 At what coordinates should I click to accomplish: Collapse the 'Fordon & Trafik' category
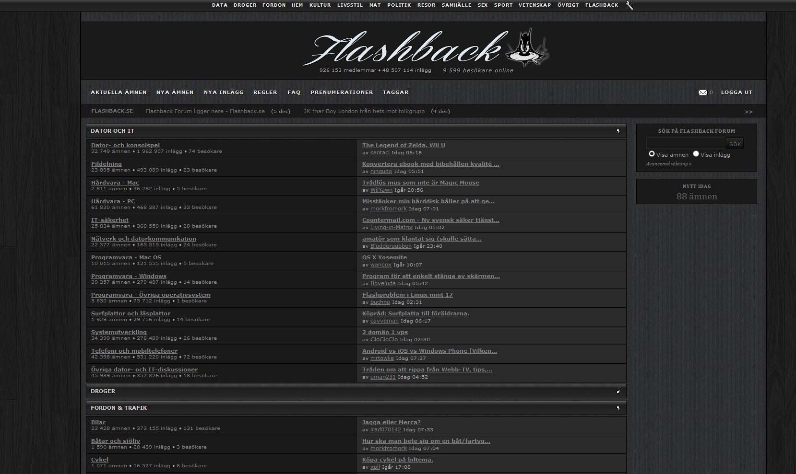pyautogui.click(x=618, y=408)
